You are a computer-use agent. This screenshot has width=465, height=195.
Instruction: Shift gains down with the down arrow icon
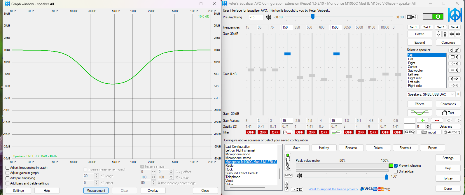(438, 34)
